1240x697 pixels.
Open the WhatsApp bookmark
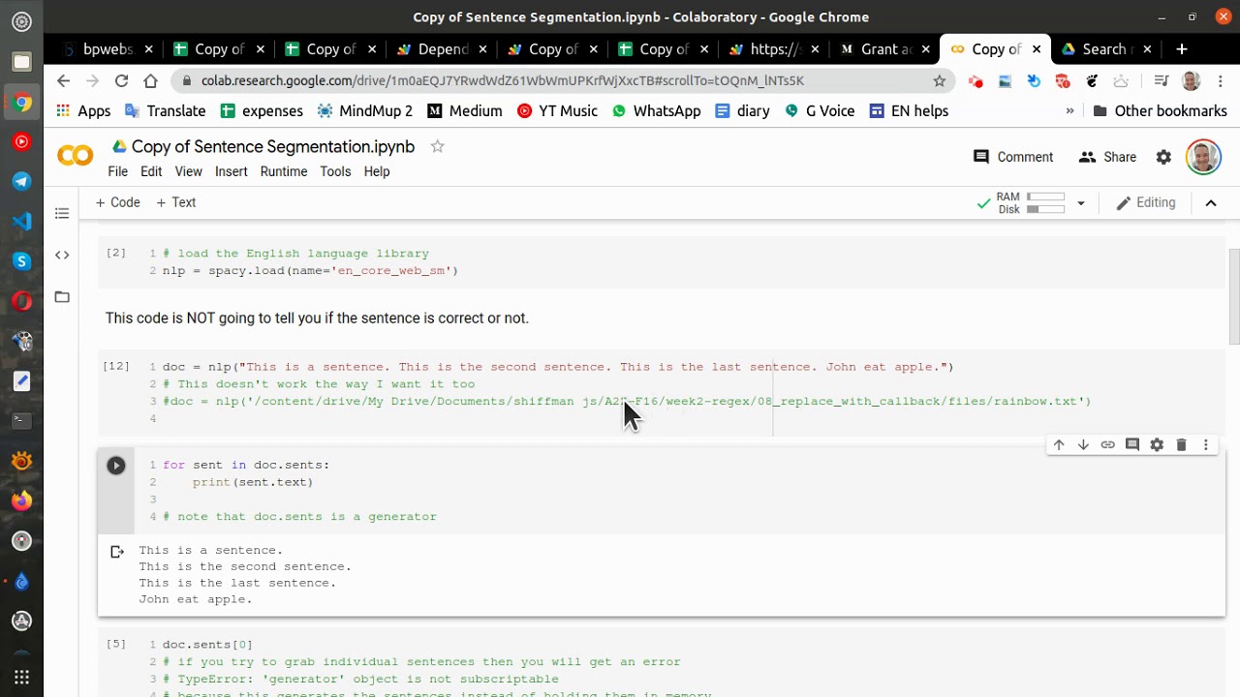(656, 110)
